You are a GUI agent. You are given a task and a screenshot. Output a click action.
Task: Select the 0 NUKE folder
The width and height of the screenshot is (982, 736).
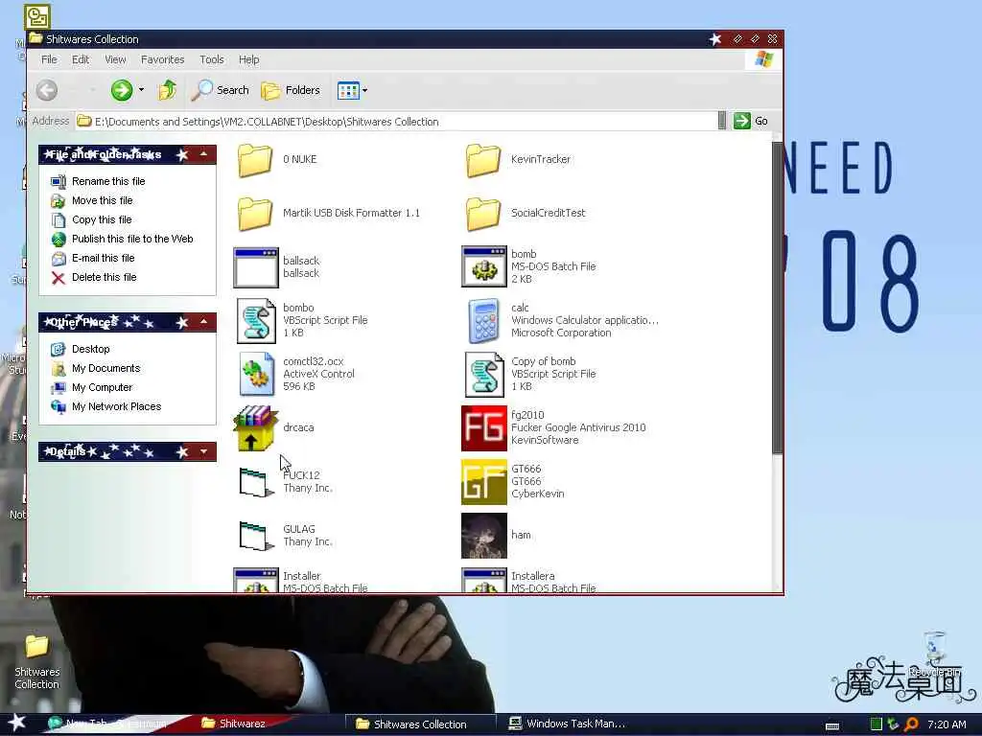click(255, 160)
